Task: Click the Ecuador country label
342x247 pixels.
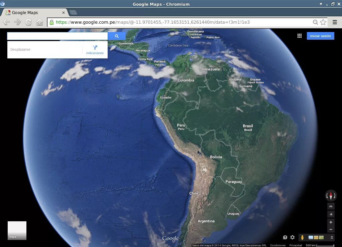Action: click(x=166, y=97)
